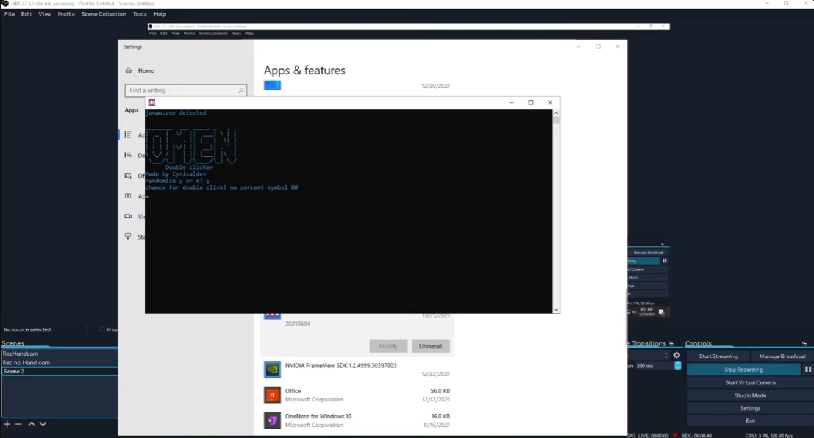Click the Find a setting search box
The width and height of the screenshot is (814, 438).
click(x=185, y=90)
